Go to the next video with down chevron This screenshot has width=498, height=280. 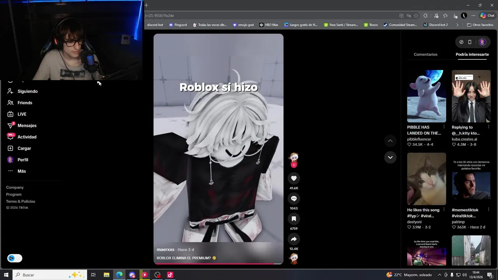(390, 157)
